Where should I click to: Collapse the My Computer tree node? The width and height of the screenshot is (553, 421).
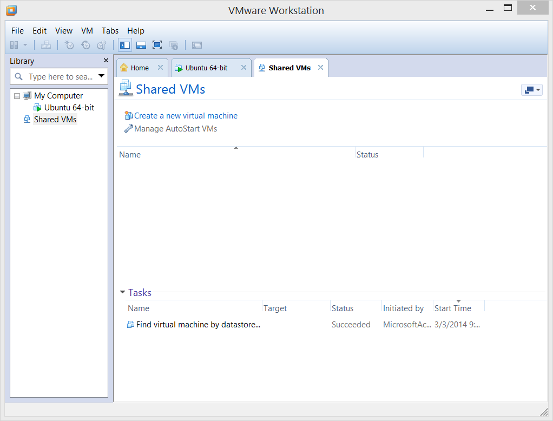(x=17, y=96)
